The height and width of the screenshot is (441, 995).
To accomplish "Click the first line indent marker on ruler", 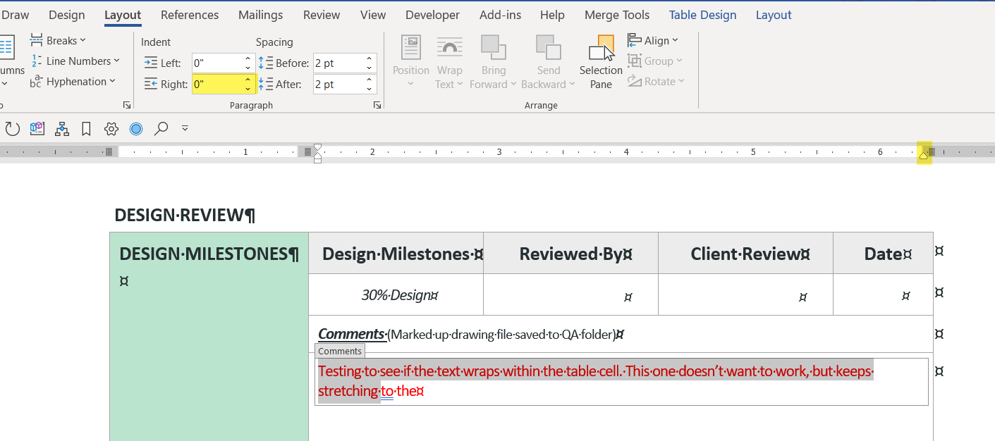I will pyautogui.click(x=317, y=147).
